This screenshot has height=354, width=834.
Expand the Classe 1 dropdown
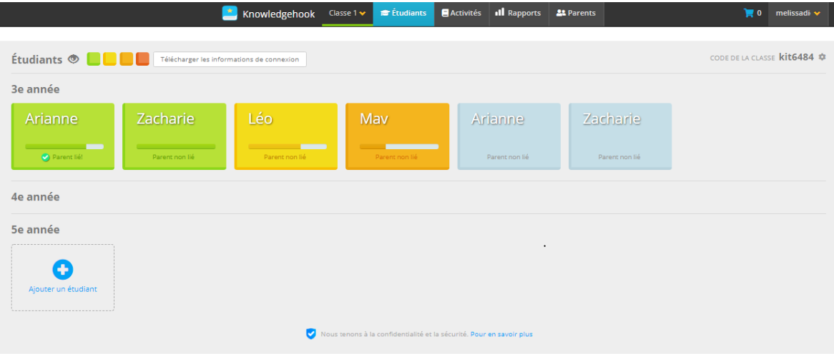click(348, 14)
